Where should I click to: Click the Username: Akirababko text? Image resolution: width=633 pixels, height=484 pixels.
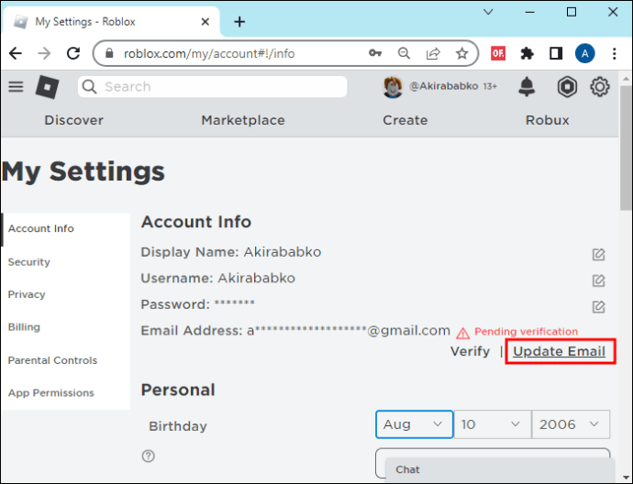point(218,279)
